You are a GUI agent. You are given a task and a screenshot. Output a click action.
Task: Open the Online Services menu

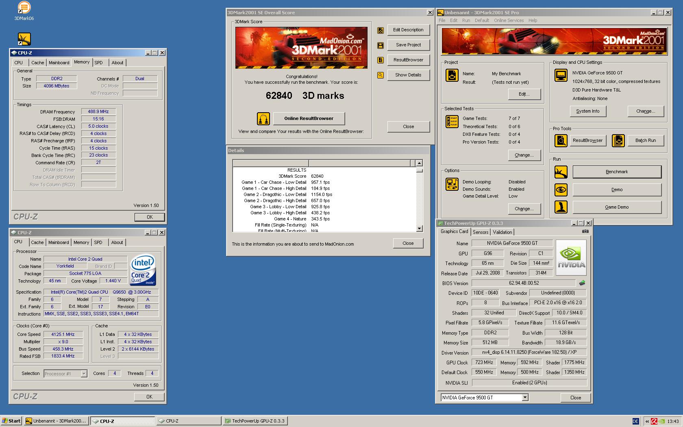coord(509,20)
